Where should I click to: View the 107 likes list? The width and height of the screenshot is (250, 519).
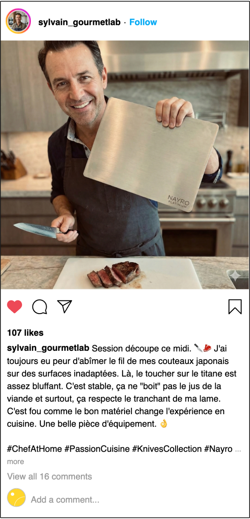pos(25,333)
